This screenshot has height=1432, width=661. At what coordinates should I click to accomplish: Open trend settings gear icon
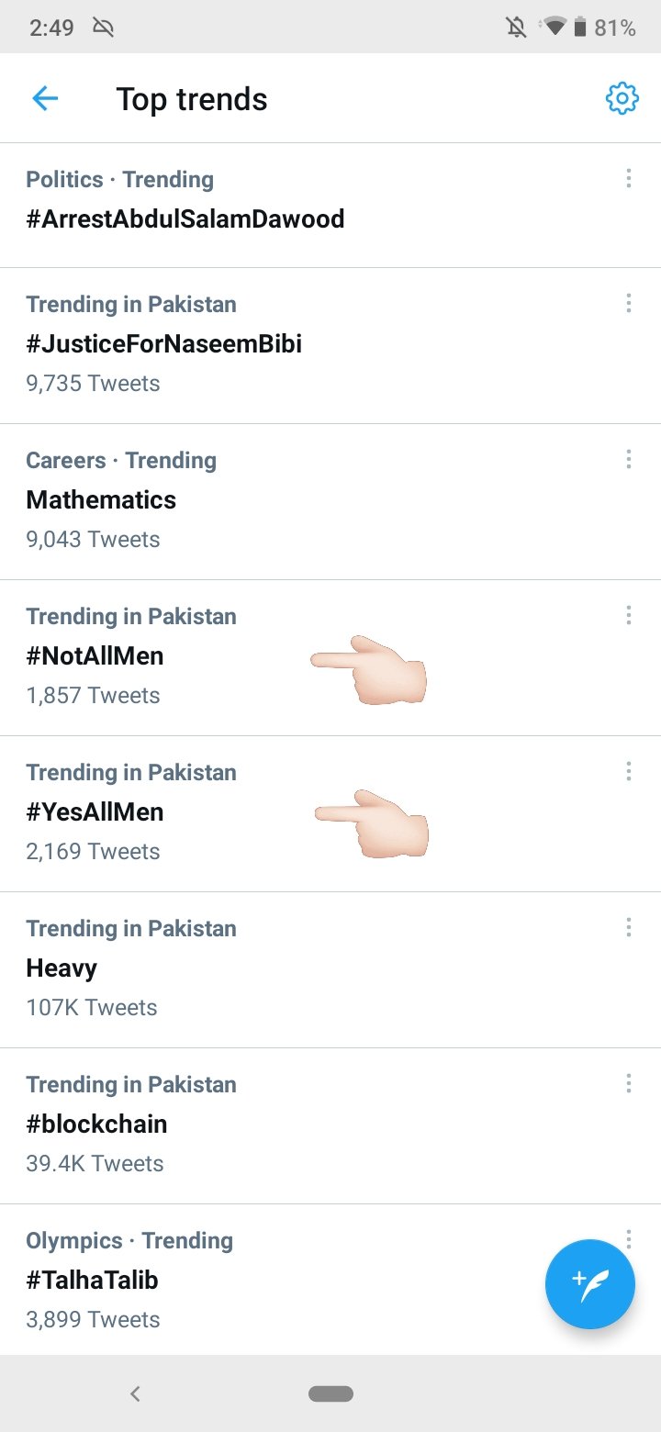pos(622,98)
